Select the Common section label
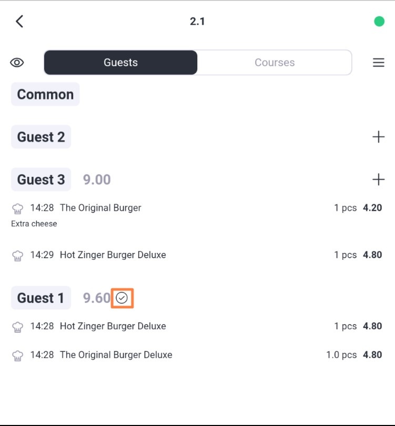The image size is (395, 426). pos(45,94)
